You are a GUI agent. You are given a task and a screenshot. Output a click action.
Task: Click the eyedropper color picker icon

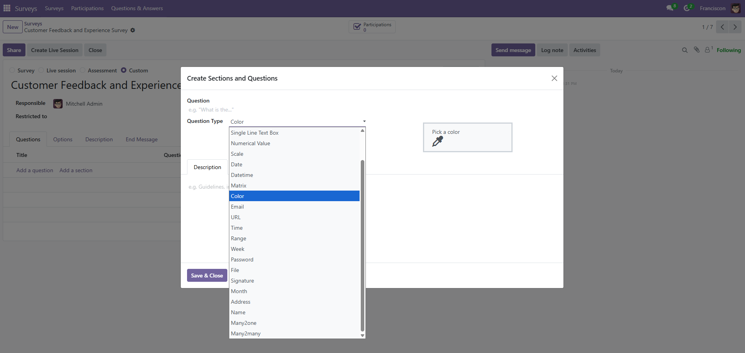click(x=437, y=141)
